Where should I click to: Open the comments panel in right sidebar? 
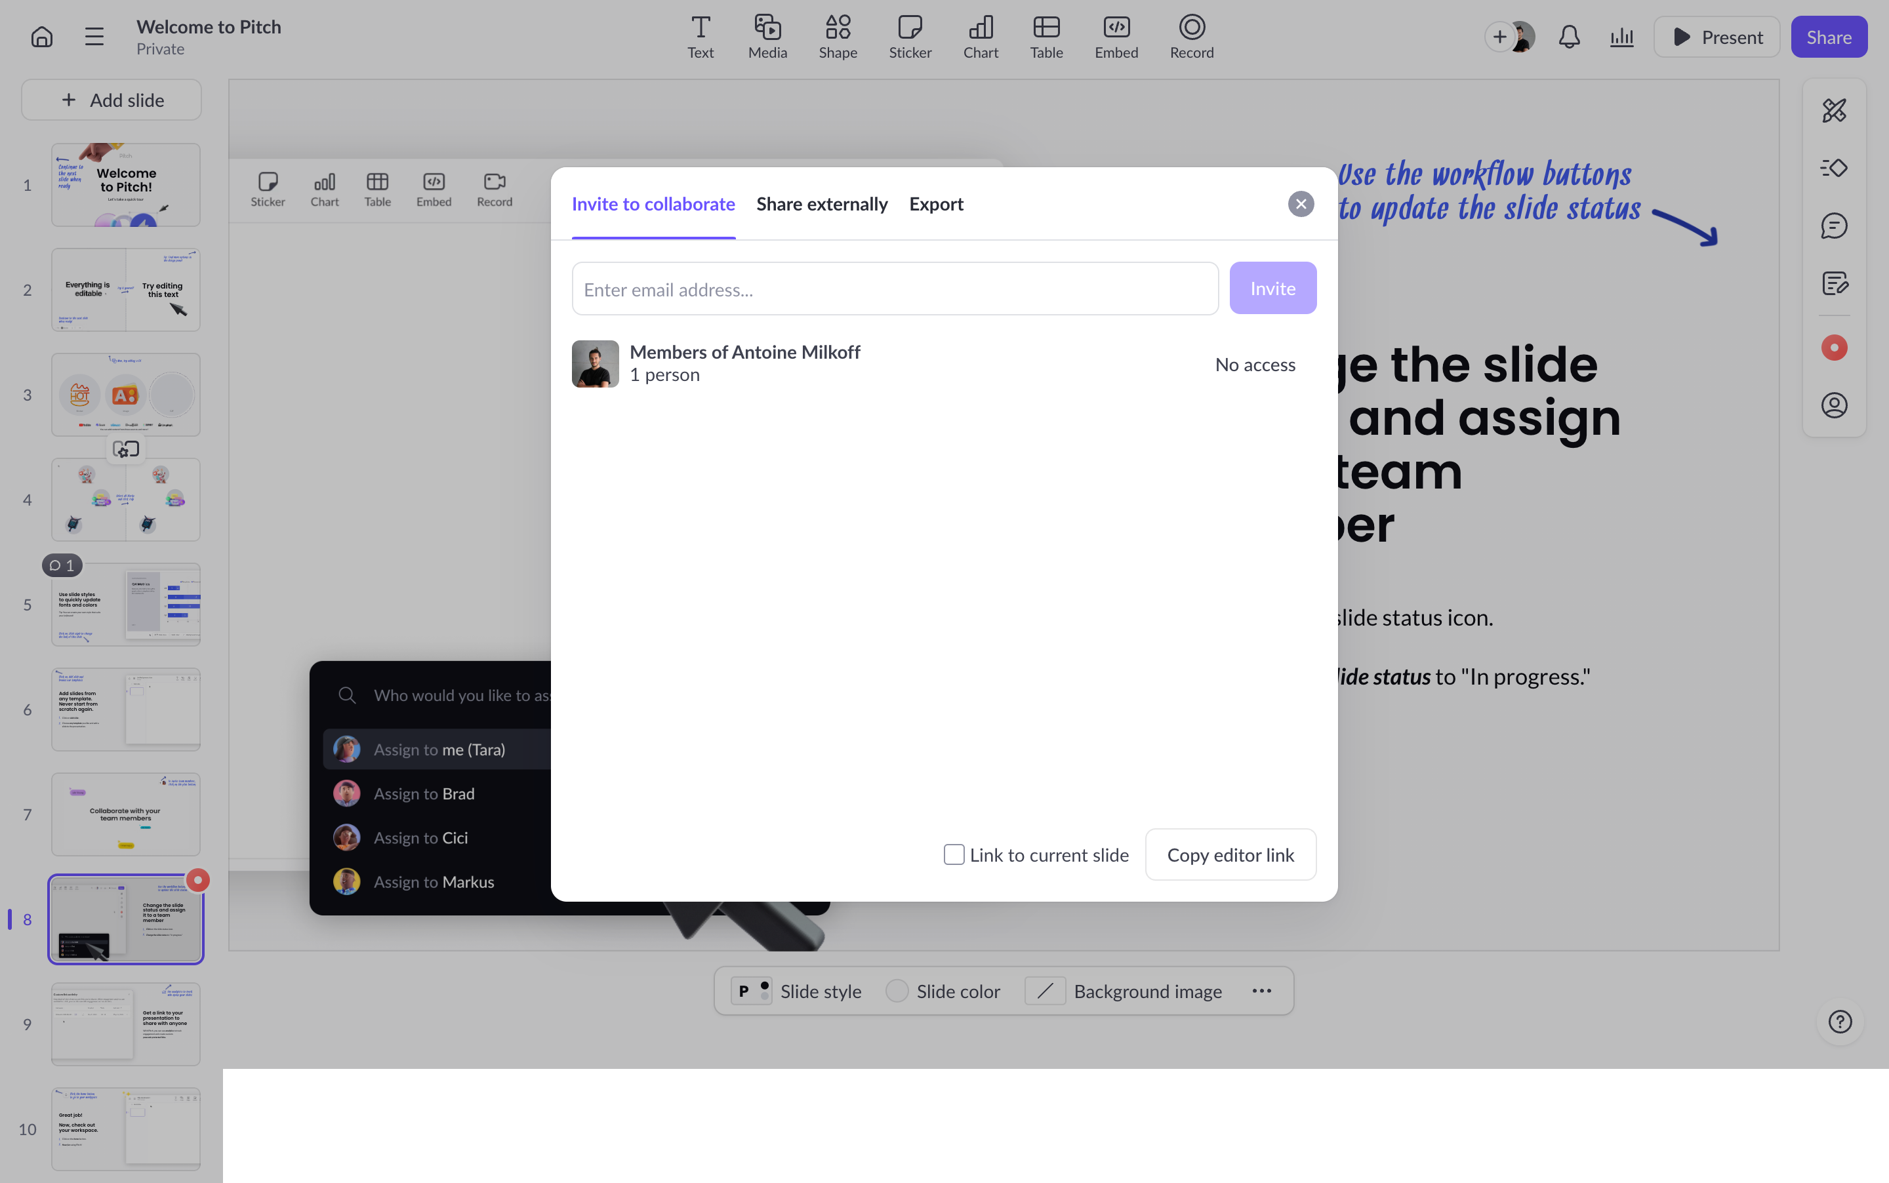point(1833,226)
